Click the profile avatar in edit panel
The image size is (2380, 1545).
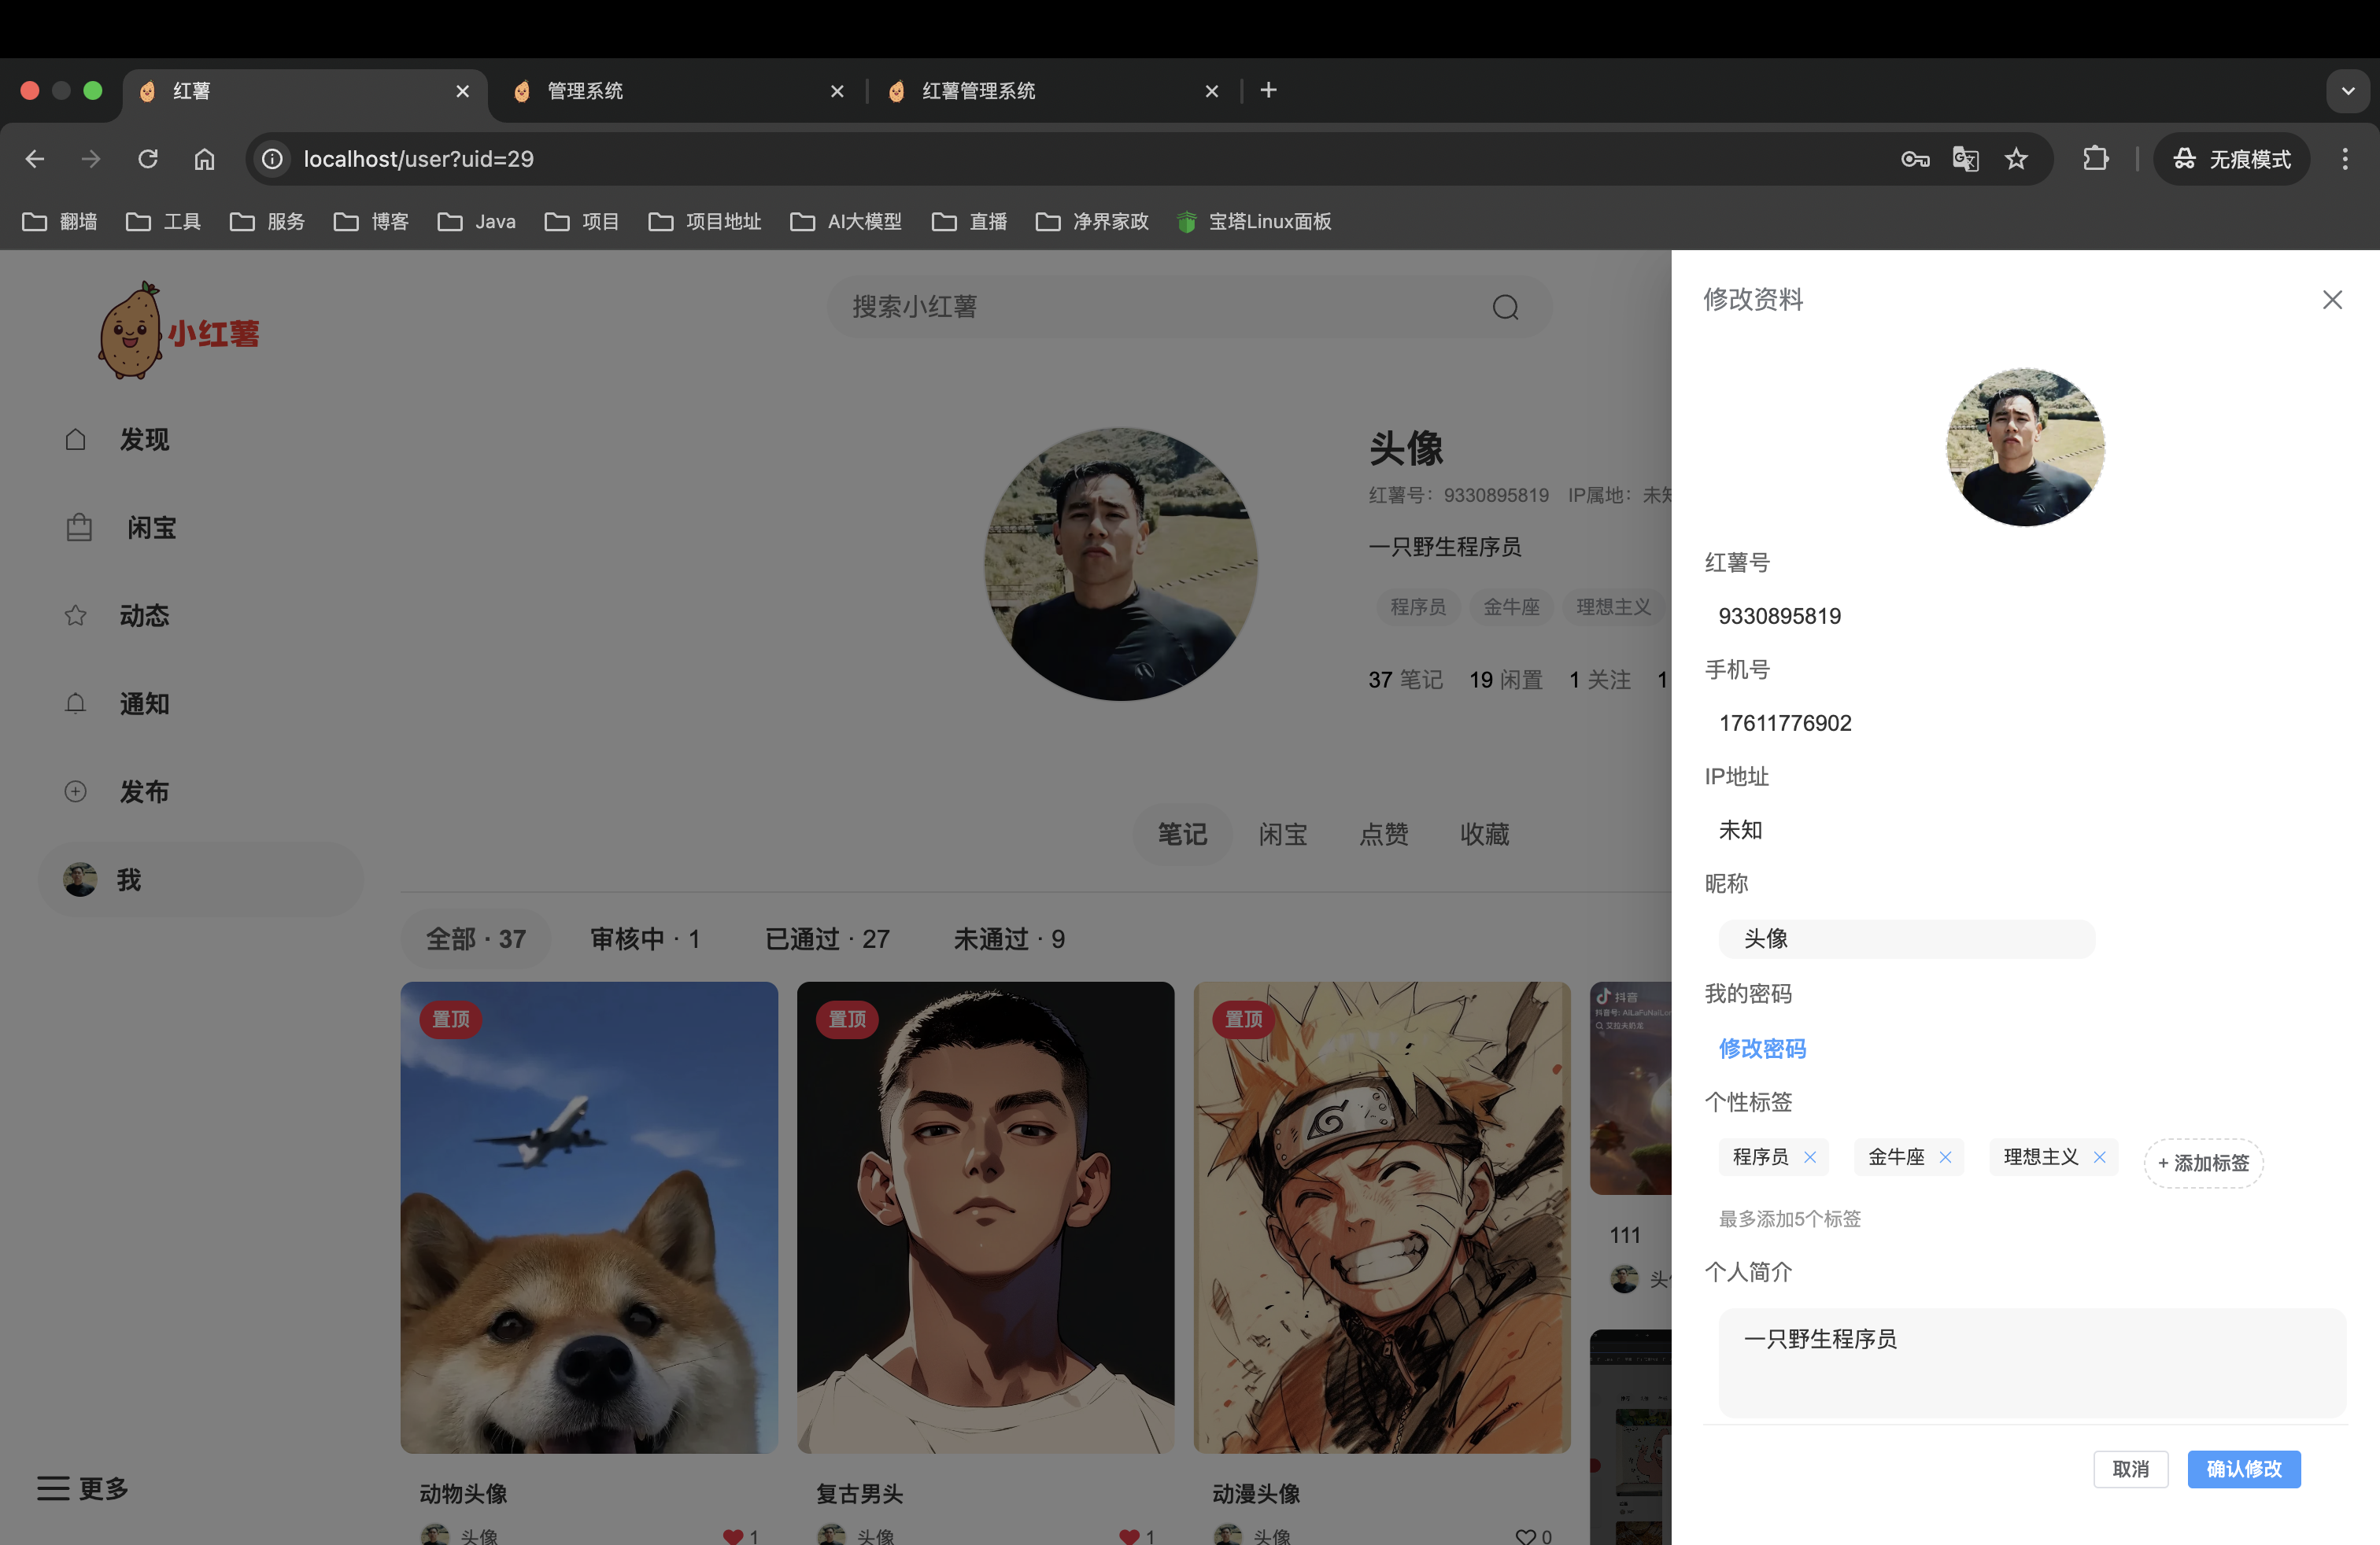2025,447
